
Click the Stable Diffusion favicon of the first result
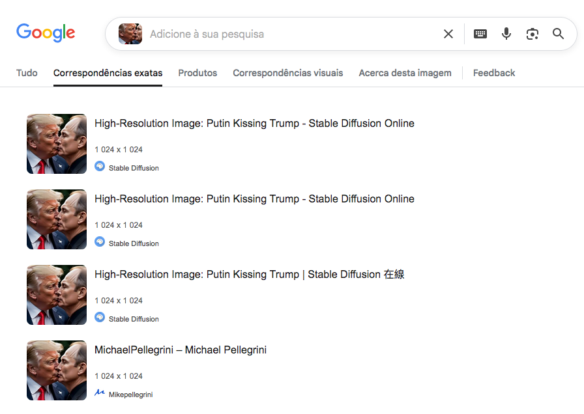coord(100,166)
